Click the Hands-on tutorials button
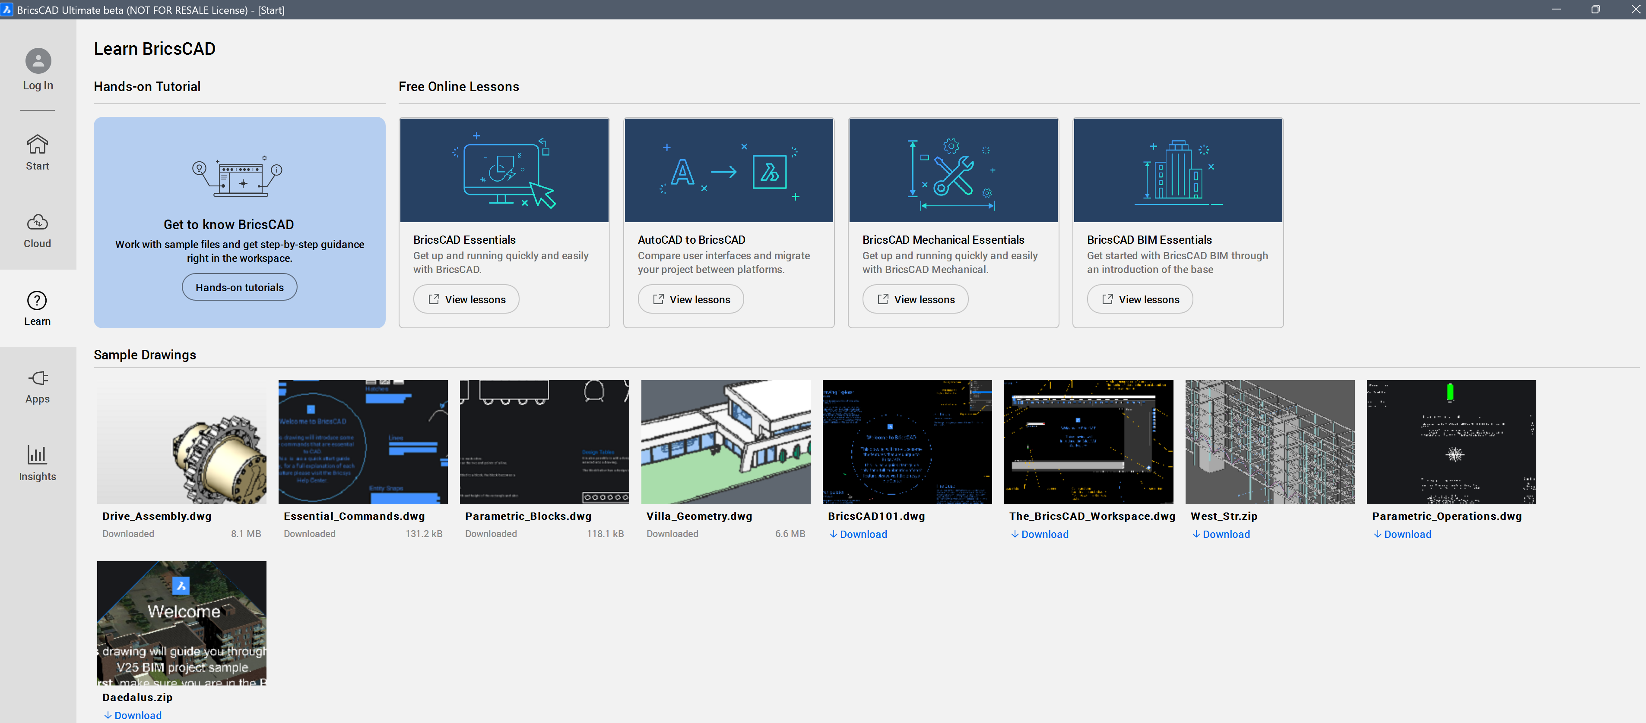 (x=239, y=287)
